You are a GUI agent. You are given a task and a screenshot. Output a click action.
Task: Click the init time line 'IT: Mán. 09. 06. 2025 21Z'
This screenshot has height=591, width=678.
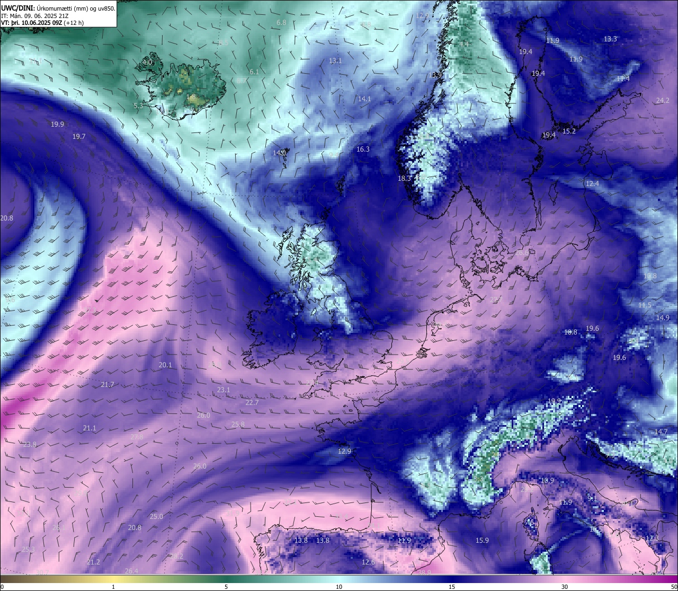pyautogui.click(x=35, y=16)
